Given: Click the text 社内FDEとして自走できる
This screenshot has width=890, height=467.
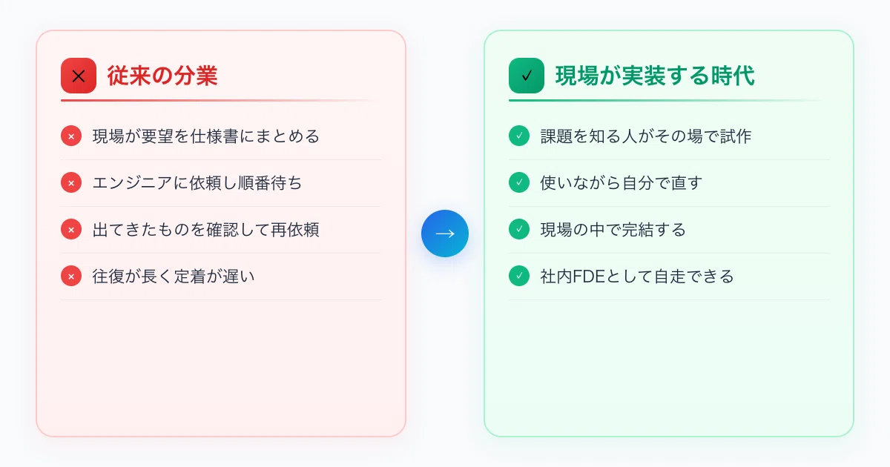Looking at the screenshot, I should (637, 276).
